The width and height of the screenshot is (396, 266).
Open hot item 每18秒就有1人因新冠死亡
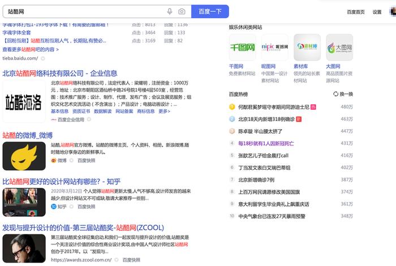point(266,143)
